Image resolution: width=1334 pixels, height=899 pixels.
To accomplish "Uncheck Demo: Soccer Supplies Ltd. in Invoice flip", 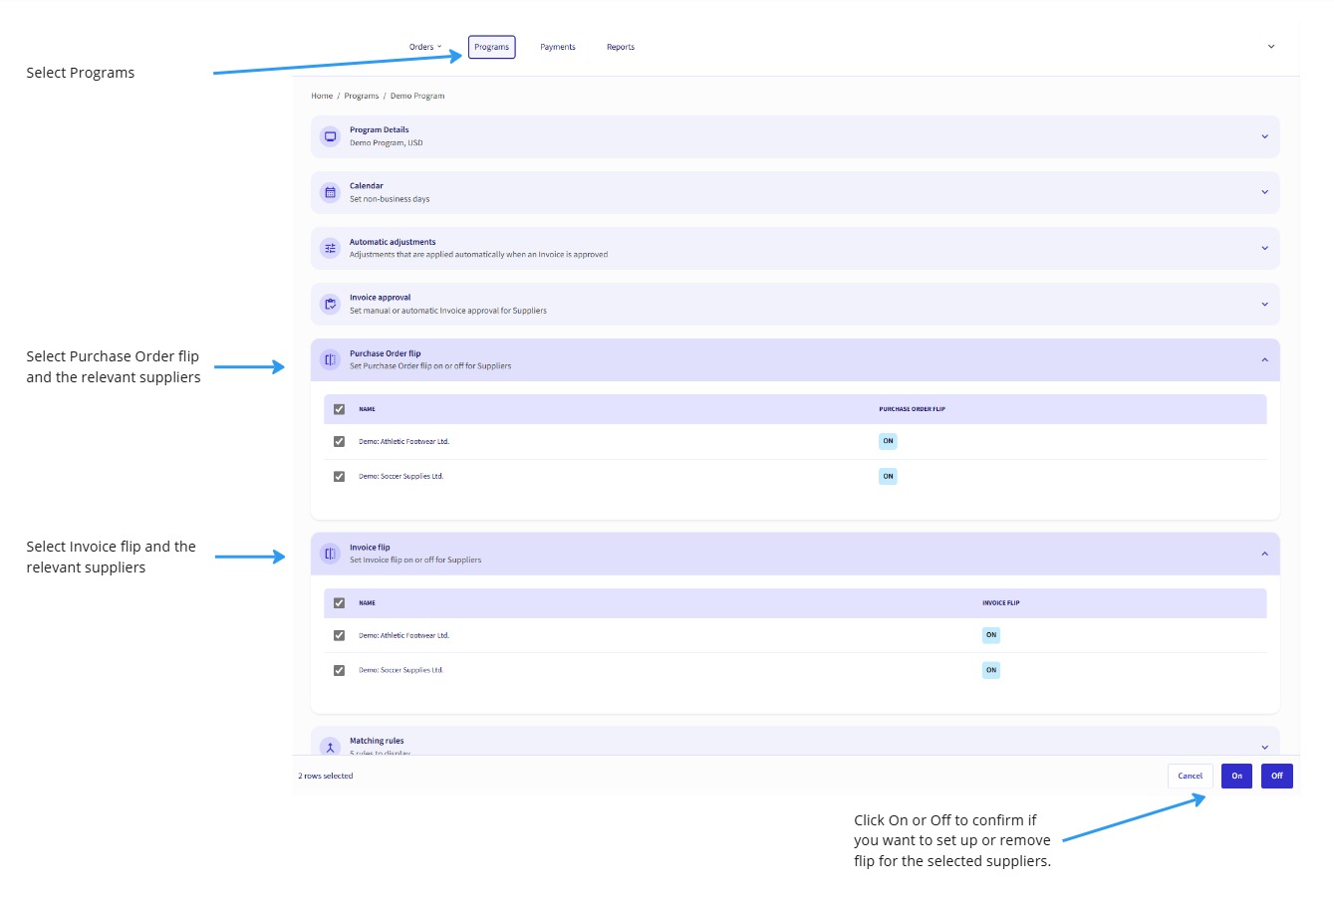I will tap(339, 669).
